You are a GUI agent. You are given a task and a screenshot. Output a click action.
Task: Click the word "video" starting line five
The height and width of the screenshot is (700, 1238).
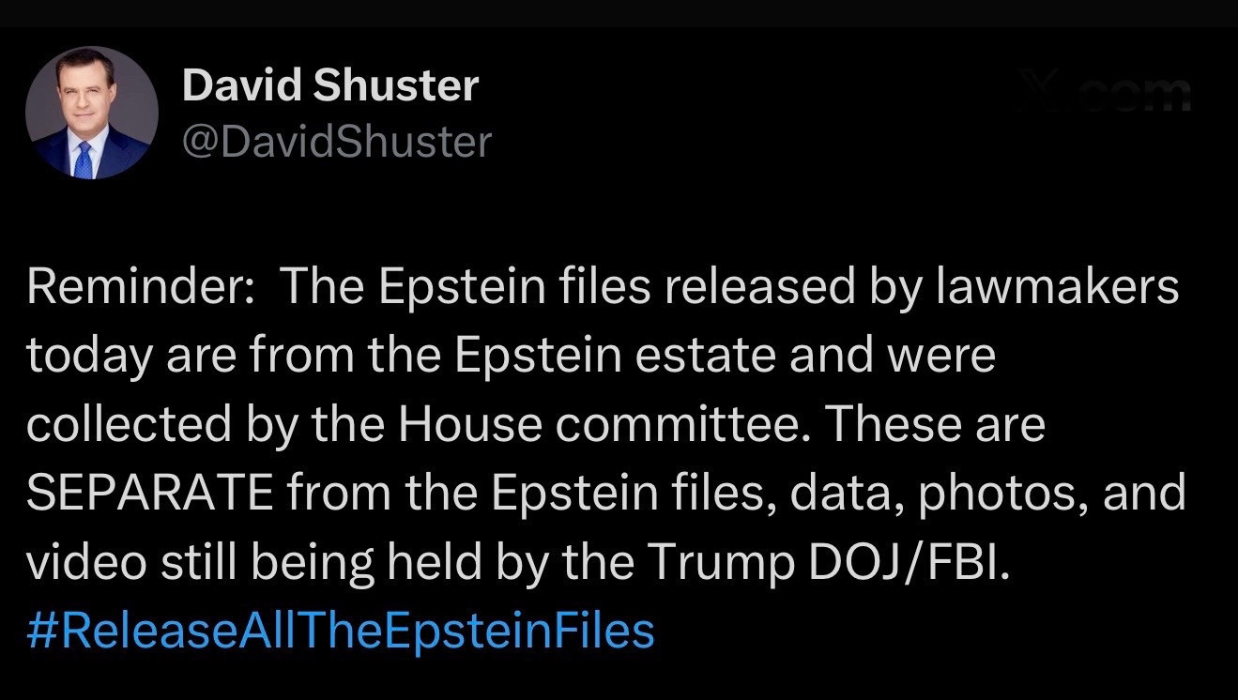[x=85, y=563]
